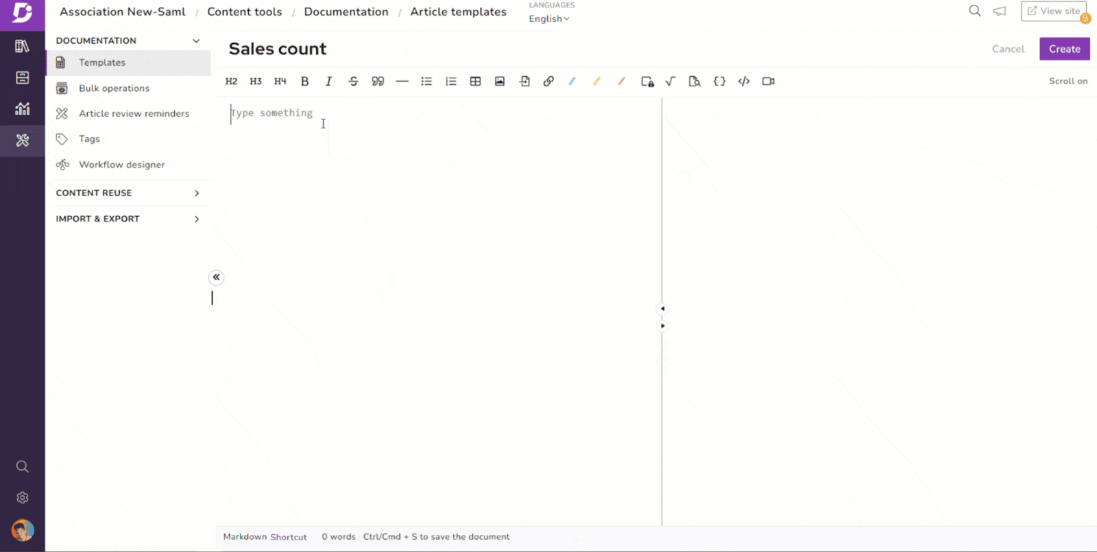
Task: Click the Type something editor field
Action: pyautogui.click(x=439, y=113)
